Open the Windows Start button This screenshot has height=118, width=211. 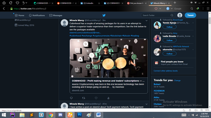[x=4, y=115]
